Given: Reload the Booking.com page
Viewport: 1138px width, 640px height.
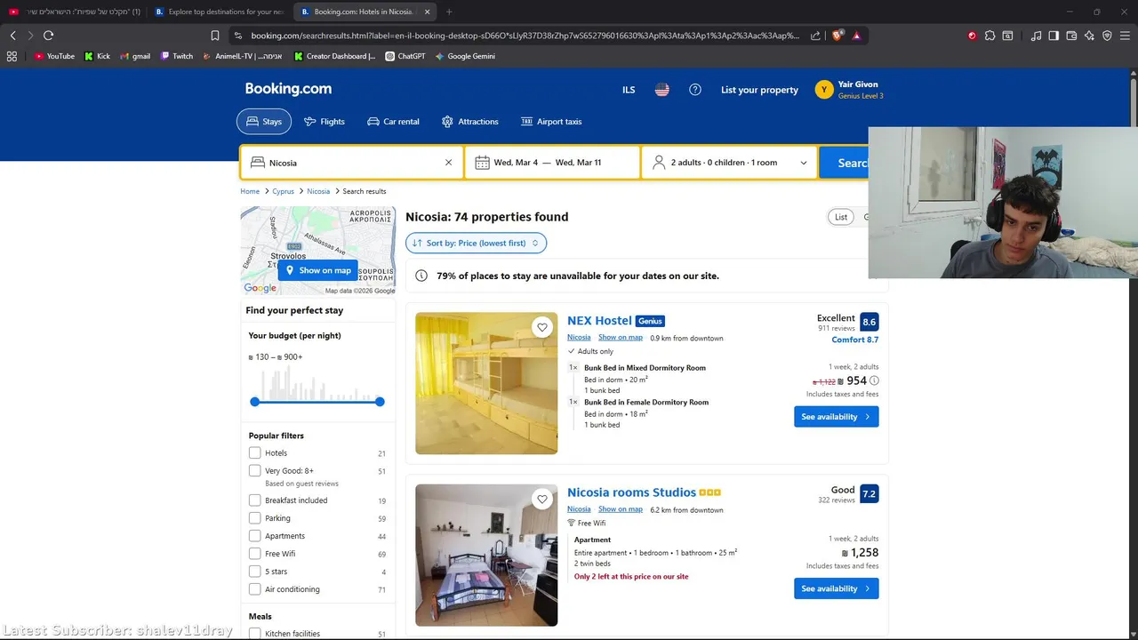Looking at the screenshot, I should point(48,36).
